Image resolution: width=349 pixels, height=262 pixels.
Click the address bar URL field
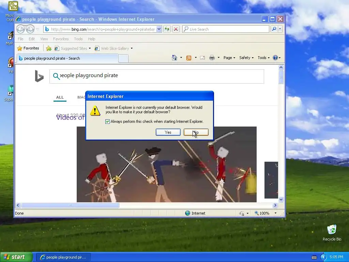coord(102,29)
